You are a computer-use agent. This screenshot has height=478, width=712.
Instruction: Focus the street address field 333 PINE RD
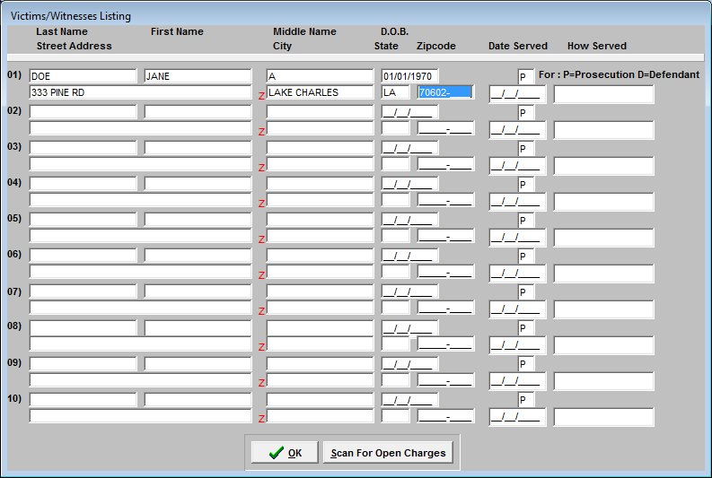140,92
